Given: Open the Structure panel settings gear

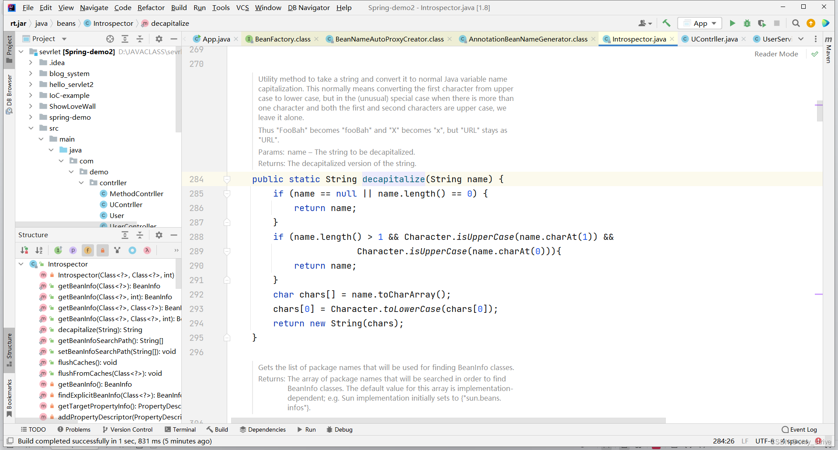Looking at the screenshot, I should tap(159, 235).
